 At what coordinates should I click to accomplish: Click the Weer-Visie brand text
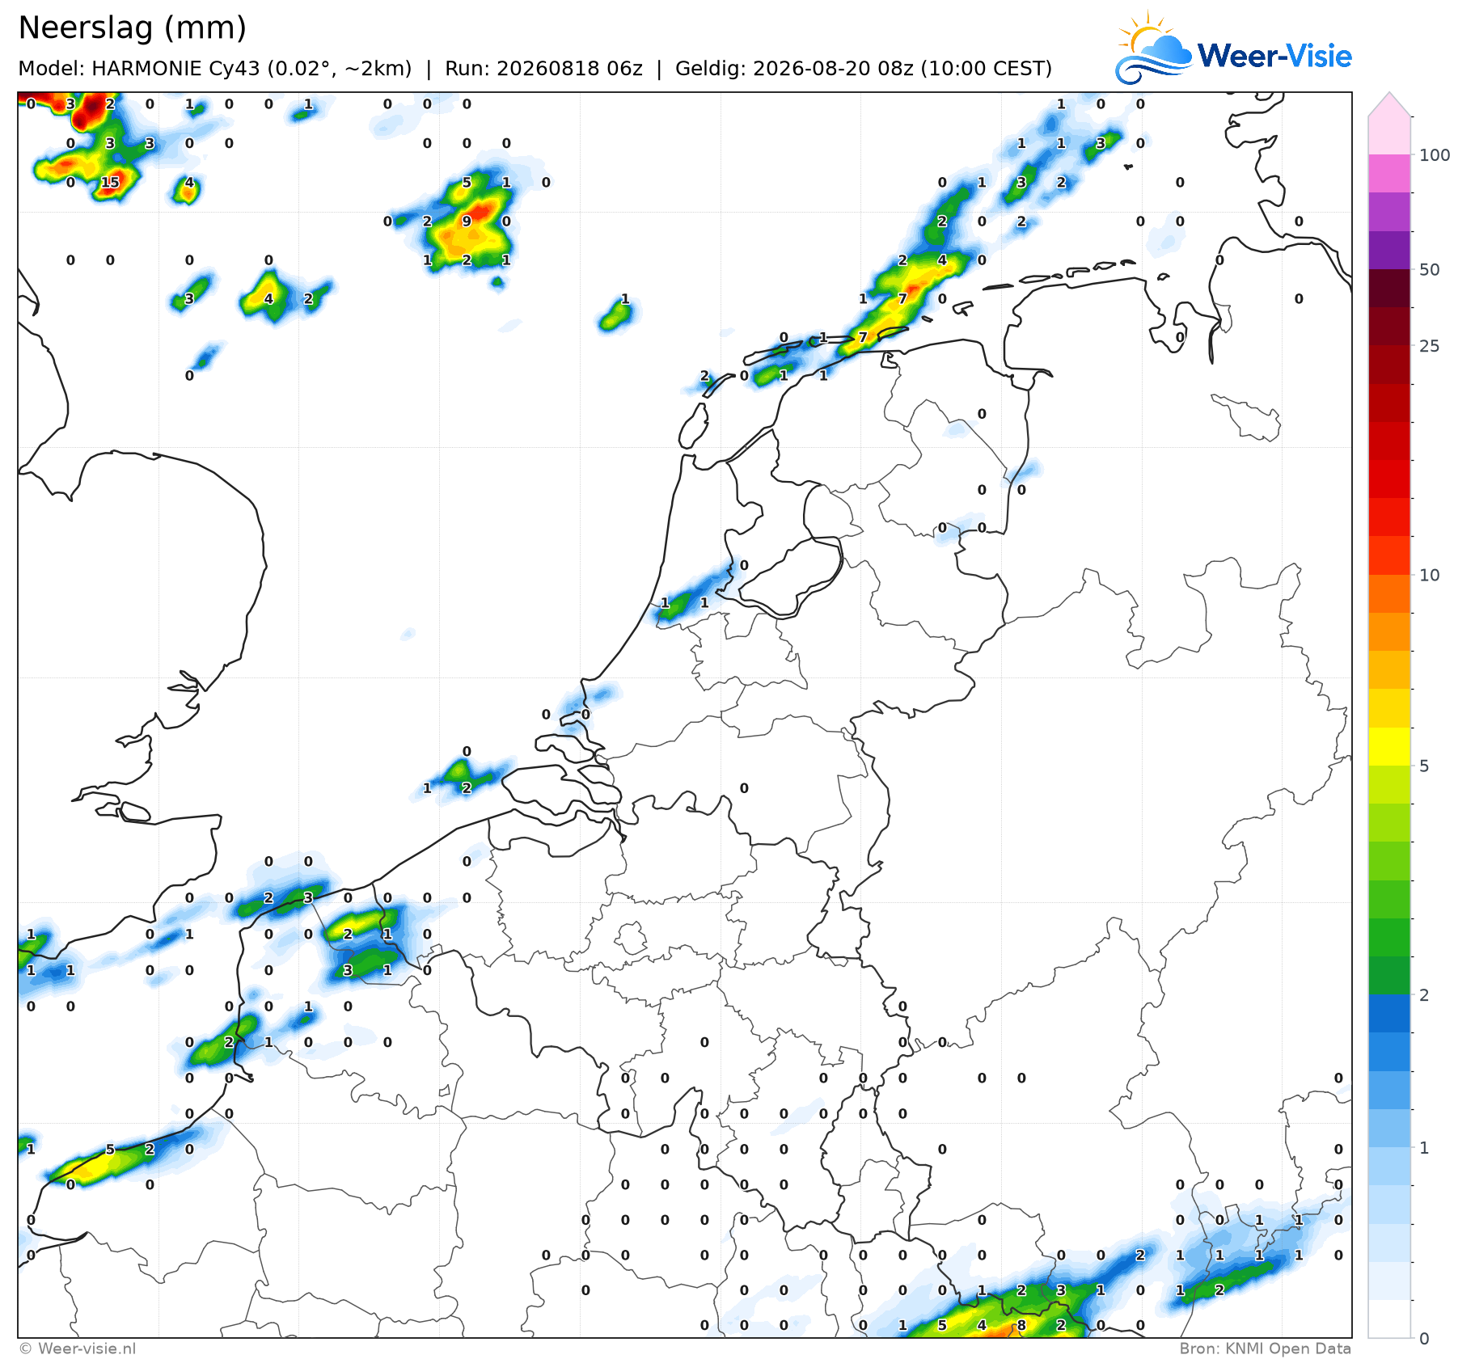click(1274, 56)
